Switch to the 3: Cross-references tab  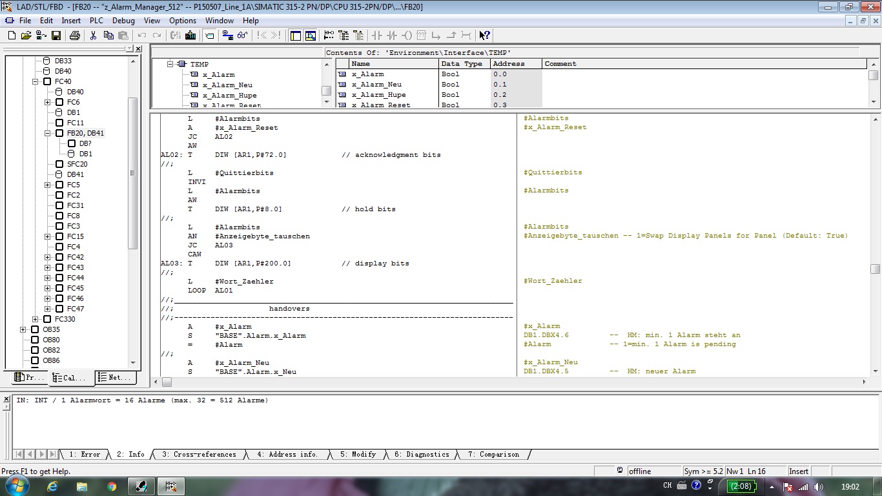(x=199, y=455)
